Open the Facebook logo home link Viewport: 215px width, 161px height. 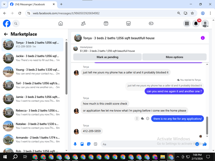(7, 24)
